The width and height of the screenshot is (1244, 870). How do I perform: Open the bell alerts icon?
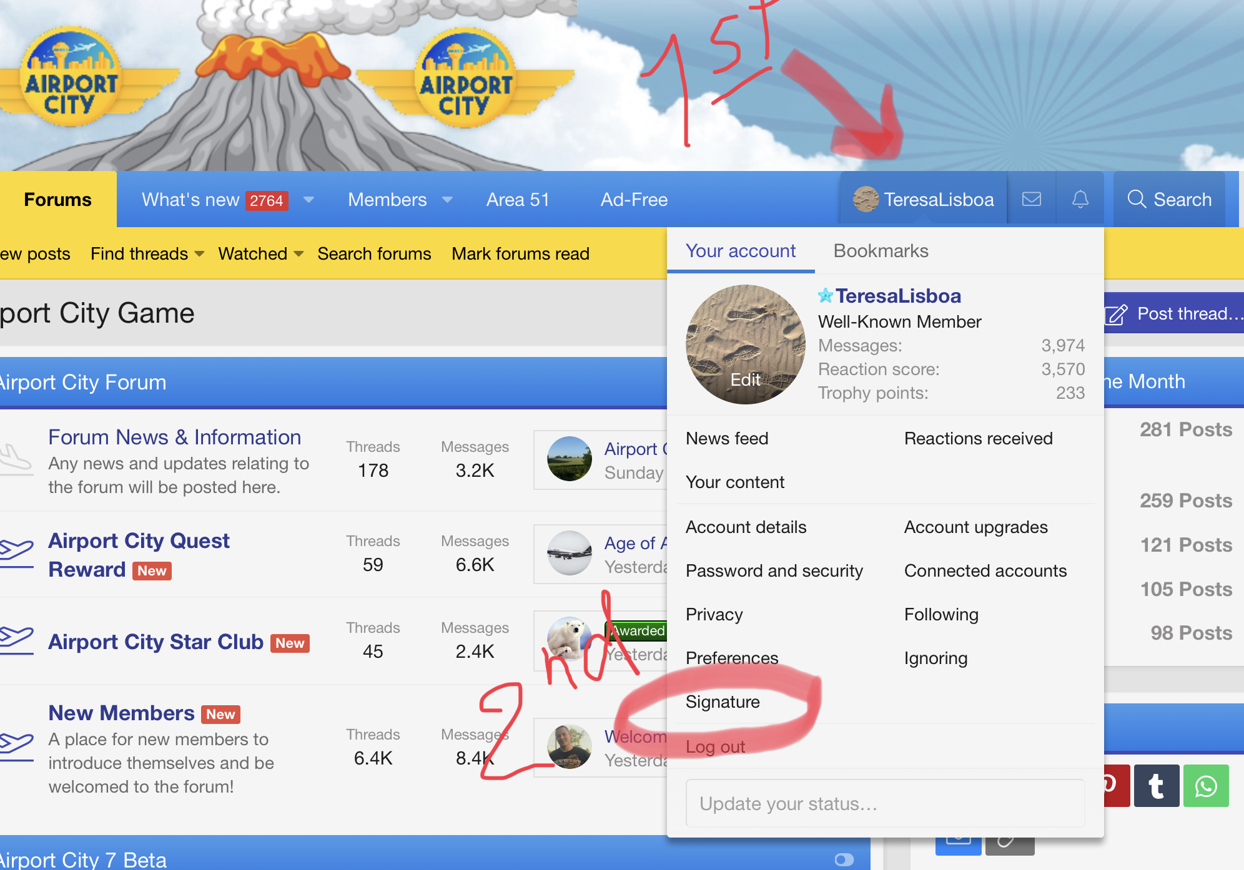point(1080,199)
